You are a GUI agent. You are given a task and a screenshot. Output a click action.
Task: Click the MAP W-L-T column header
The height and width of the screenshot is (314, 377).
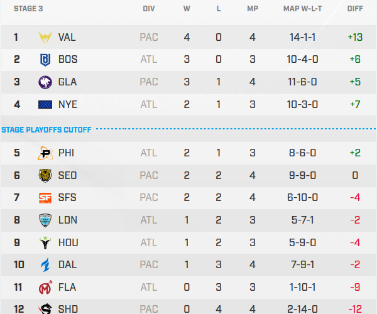coord(303,9)
